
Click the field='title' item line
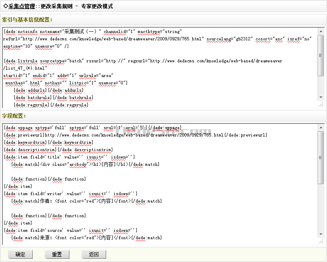pos(69,157)
